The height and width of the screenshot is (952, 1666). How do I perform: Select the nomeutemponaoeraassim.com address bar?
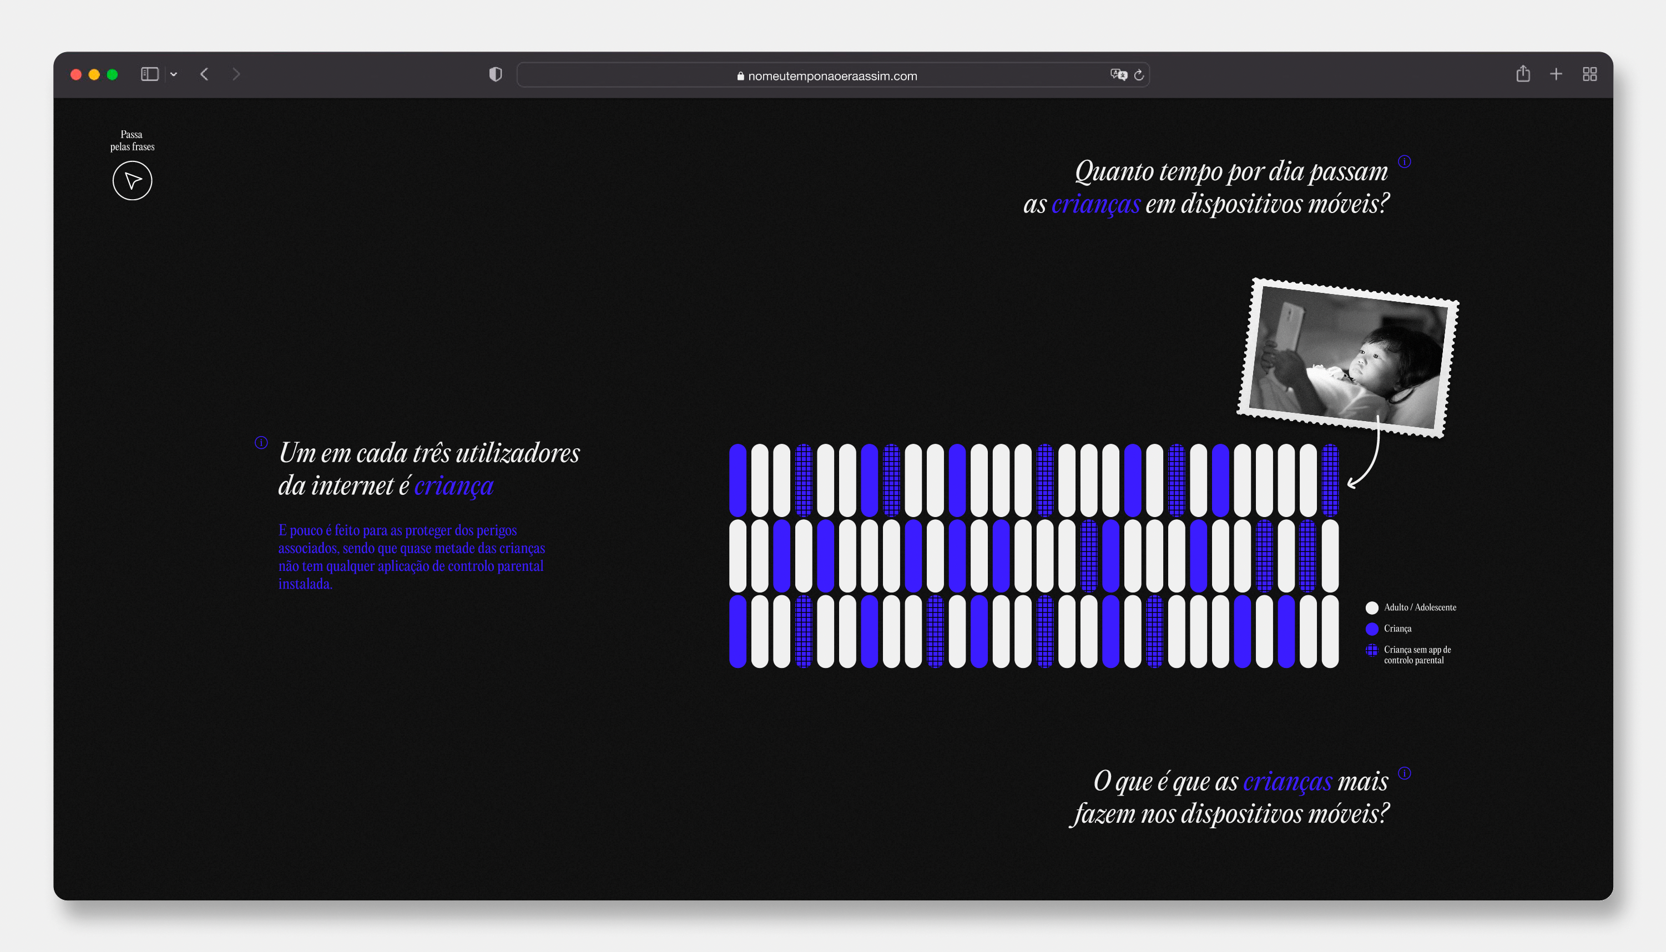coord(832,75)
